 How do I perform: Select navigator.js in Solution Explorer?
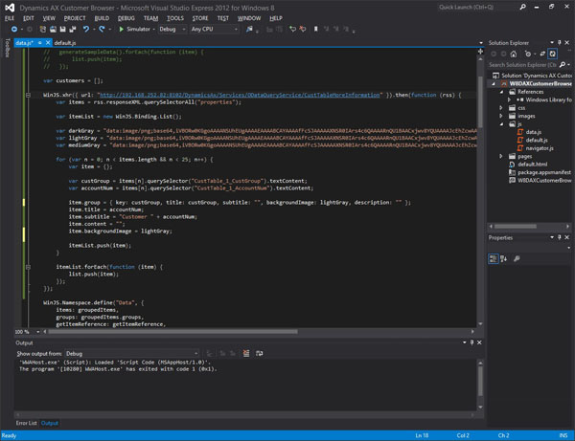(x=540, y=148)
